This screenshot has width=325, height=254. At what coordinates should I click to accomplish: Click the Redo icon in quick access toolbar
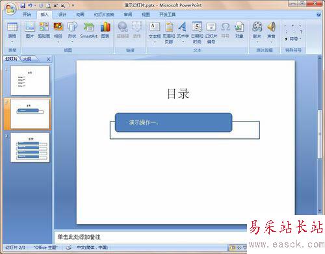41,6
